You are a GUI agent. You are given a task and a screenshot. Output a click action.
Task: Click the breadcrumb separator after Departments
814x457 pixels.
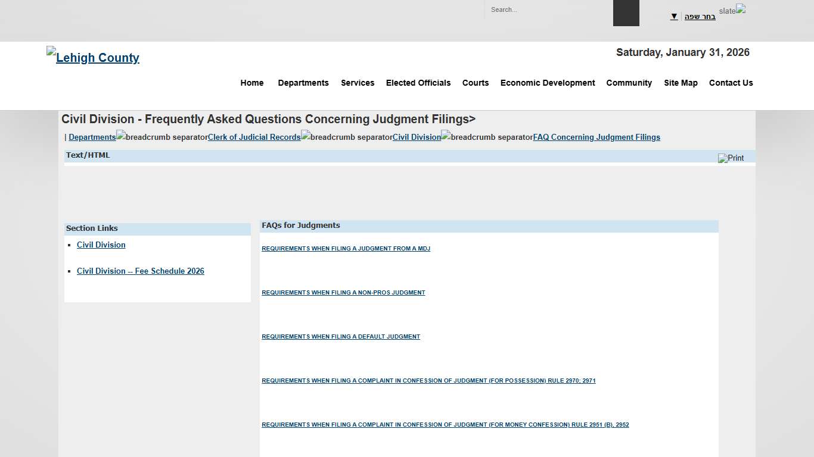(x=161, y=136)
